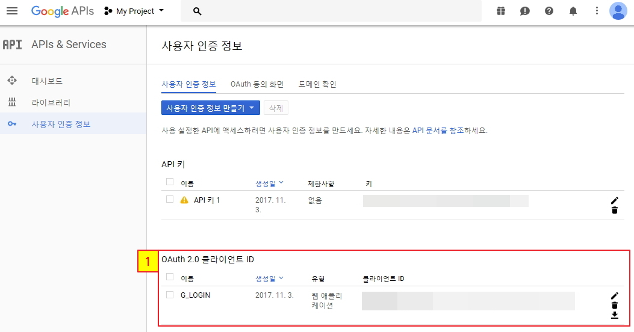This screenshot has width=634, height=332.
Task: Open the API 문서를 참조 link
Action: click(x=438, y=131)
